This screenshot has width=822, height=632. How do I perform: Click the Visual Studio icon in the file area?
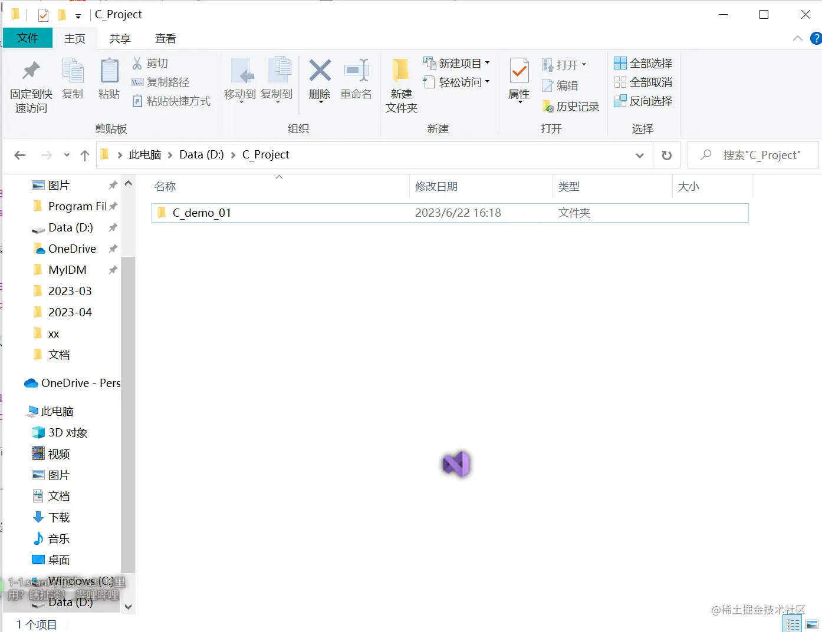(x=456, y=464)
